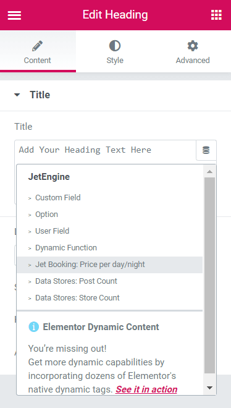Select the Option dynamic tag
The image size is (231, 408).
(109, 215)
